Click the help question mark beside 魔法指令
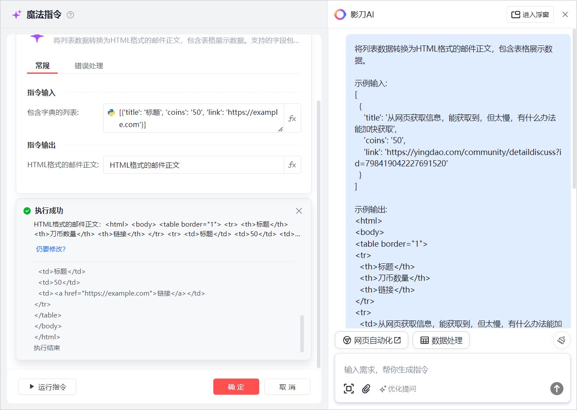The width and height of the screenshot is (577, 410). coord(70,15)
